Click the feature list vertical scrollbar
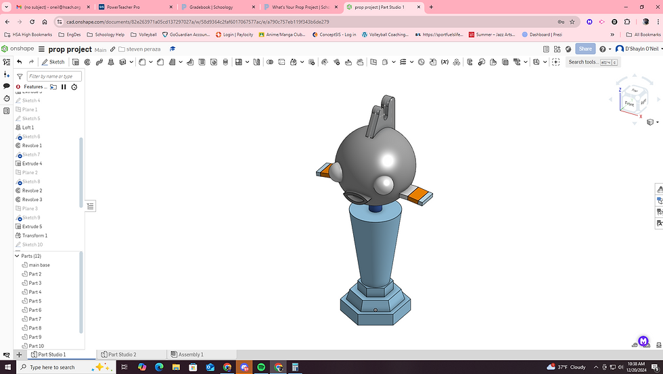The height and width of the screenshot is (374, 663). point(81,172)
